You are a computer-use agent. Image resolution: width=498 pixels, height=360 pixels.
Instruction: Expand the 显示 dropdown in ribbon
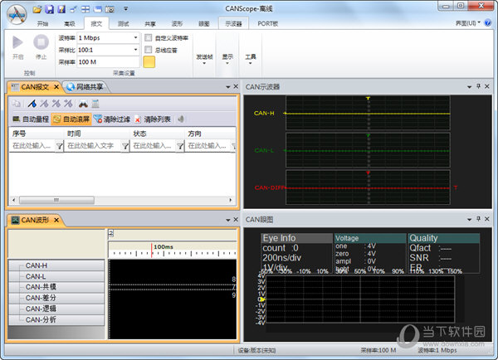pos(227,60)
